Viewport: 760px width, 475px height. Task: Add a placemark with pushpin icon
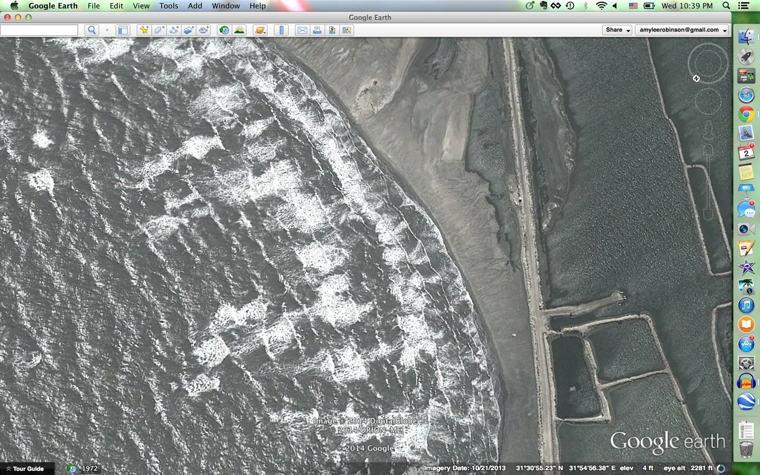pos(144,30)
